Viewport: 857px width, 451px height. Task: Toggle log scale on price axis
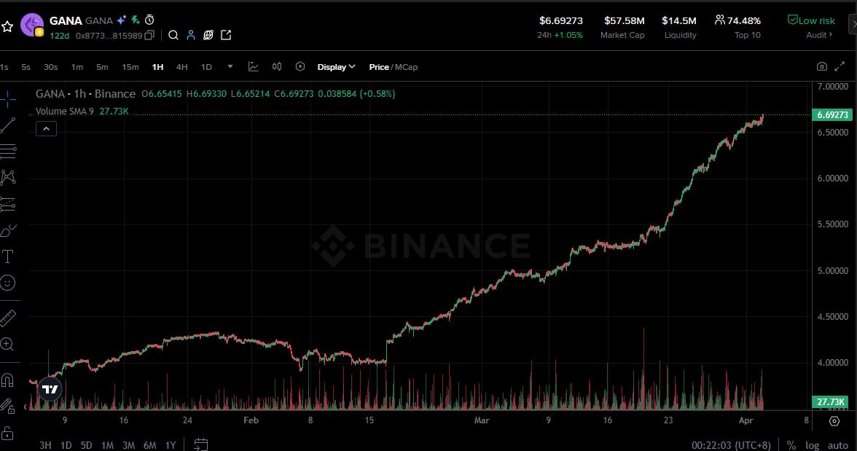(x=812, y=445)
